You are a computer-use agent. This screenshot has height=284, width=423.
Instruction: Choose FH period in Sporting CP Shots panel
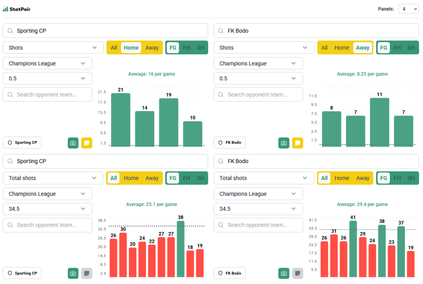coord(187,48)
